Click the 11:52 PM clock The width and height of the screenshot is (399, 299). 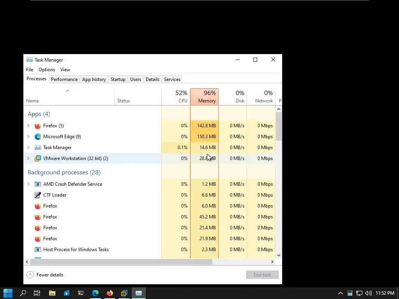coord(385,293)
